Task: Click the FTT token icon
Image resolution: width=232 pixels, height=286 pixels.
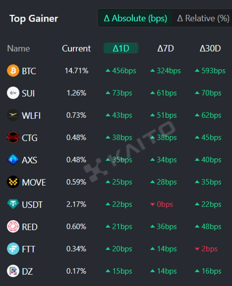Action: pos(13,249)
